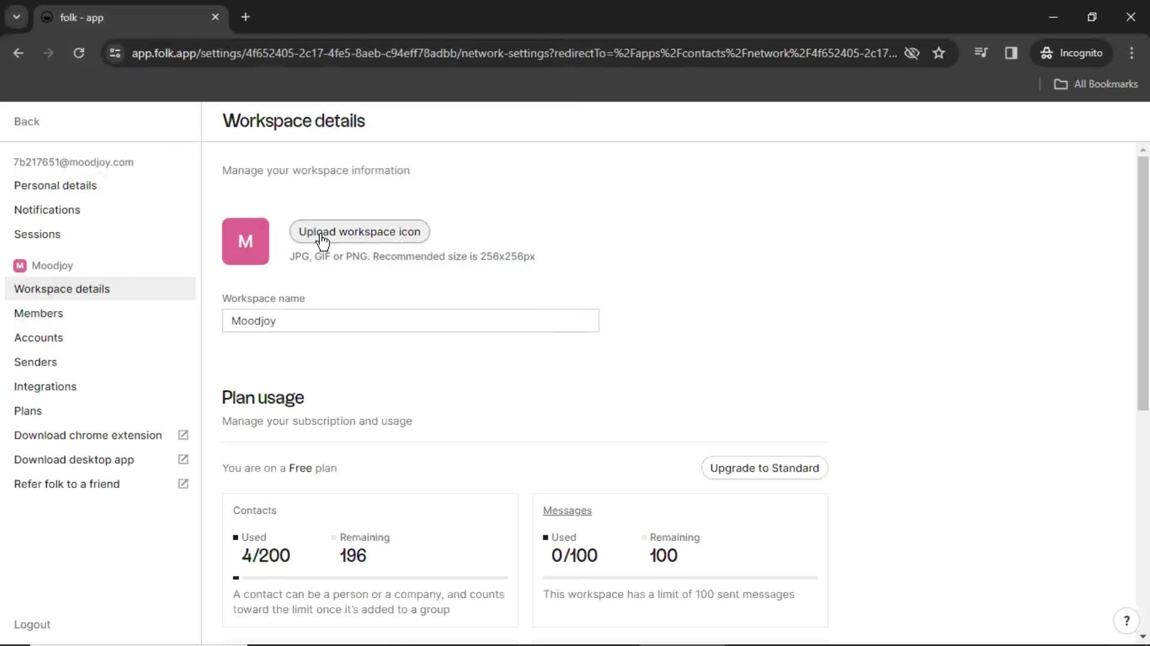Click the pink M workspace icon
The width and height of the screenshot is (1150, 646).
click(x=246, y=241)
